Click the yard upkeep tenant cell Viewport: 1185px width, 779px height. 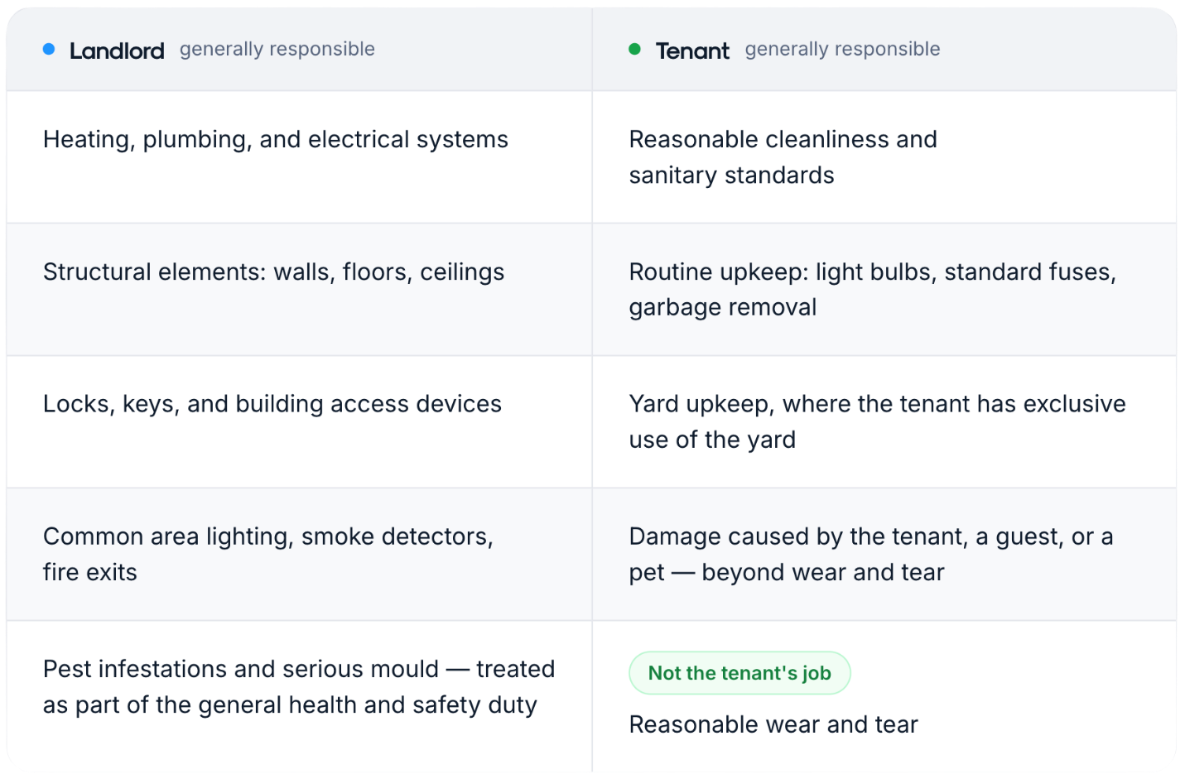click(x=884, y=422)
